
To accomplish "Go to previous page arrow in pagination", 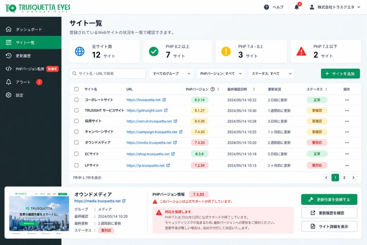I will pos(326,178).
